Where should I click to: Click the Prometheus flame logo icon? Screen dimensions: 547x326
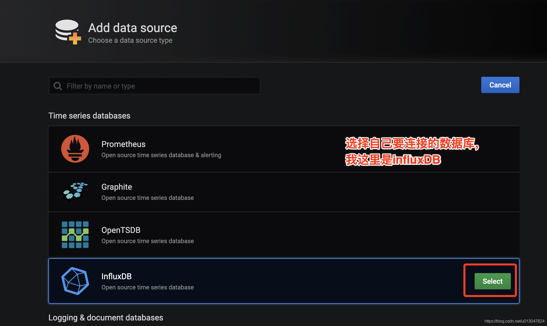point(75,149)
